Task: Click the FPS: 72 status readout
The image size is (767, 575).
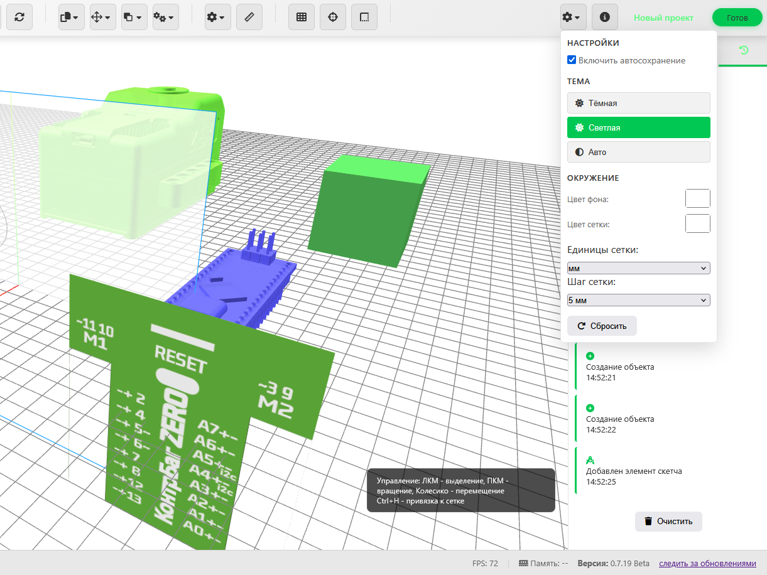Action: 485,564
